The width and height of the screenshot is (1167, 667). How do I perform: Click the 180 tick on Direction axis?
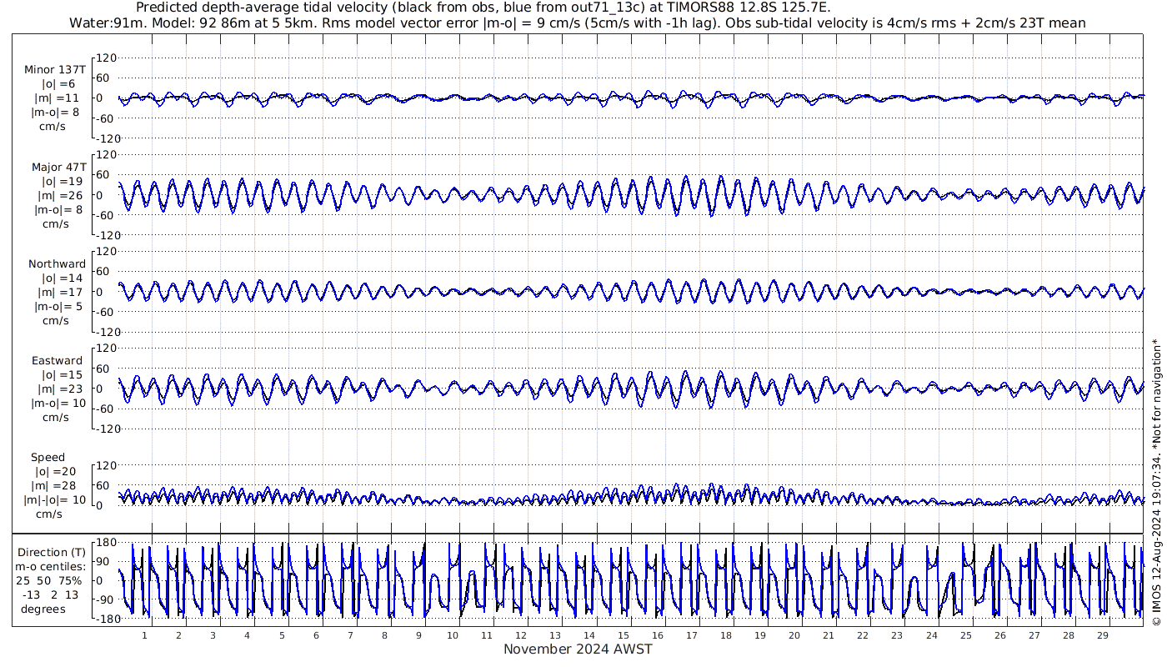[x=106, y=543]
